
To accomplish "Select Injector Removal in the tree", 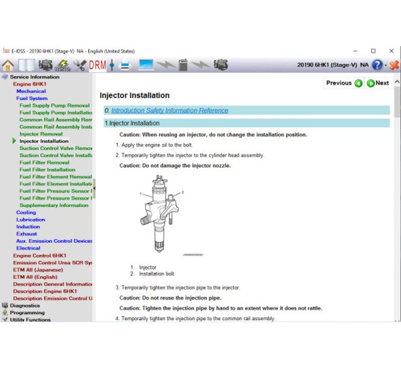I will click(x=41, y=134).
